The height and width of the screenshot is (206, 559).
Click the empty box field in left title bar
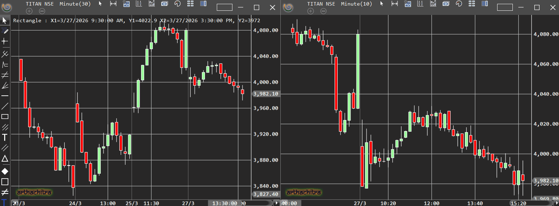click(224, 7)
